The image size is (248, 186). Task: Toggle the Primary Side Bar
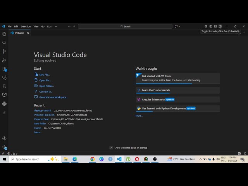[211, 26]
